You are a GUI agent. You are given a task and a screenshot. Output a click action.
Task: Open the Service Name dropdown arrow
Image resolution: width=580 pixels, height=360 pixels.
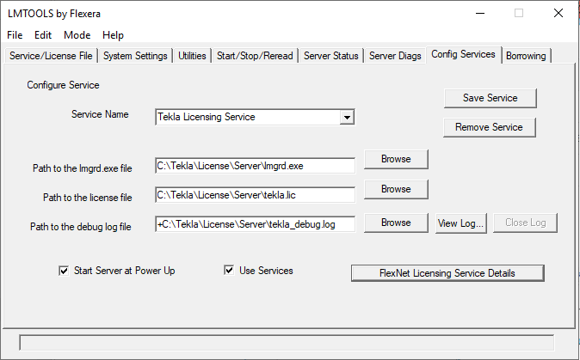point(346,117)
